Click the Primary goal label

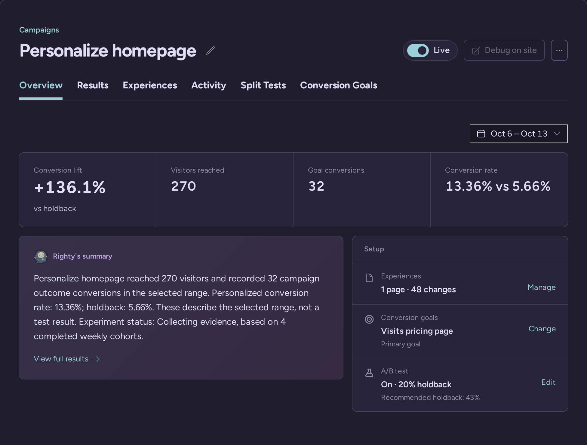tap(401, 344)
